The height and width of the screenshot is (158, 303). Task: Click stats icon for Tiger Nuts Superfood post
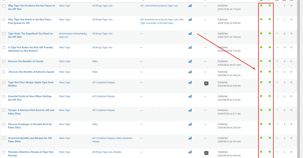pyautogui.click(x=190, y=33)
